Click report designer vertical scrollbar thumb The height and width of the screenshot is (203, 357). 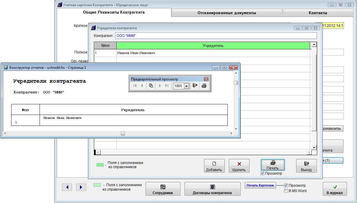point(236,83)
